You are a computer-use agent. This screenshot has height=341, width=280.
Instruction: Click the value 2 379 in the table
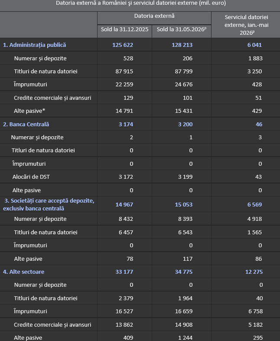[x=126, y=298]
